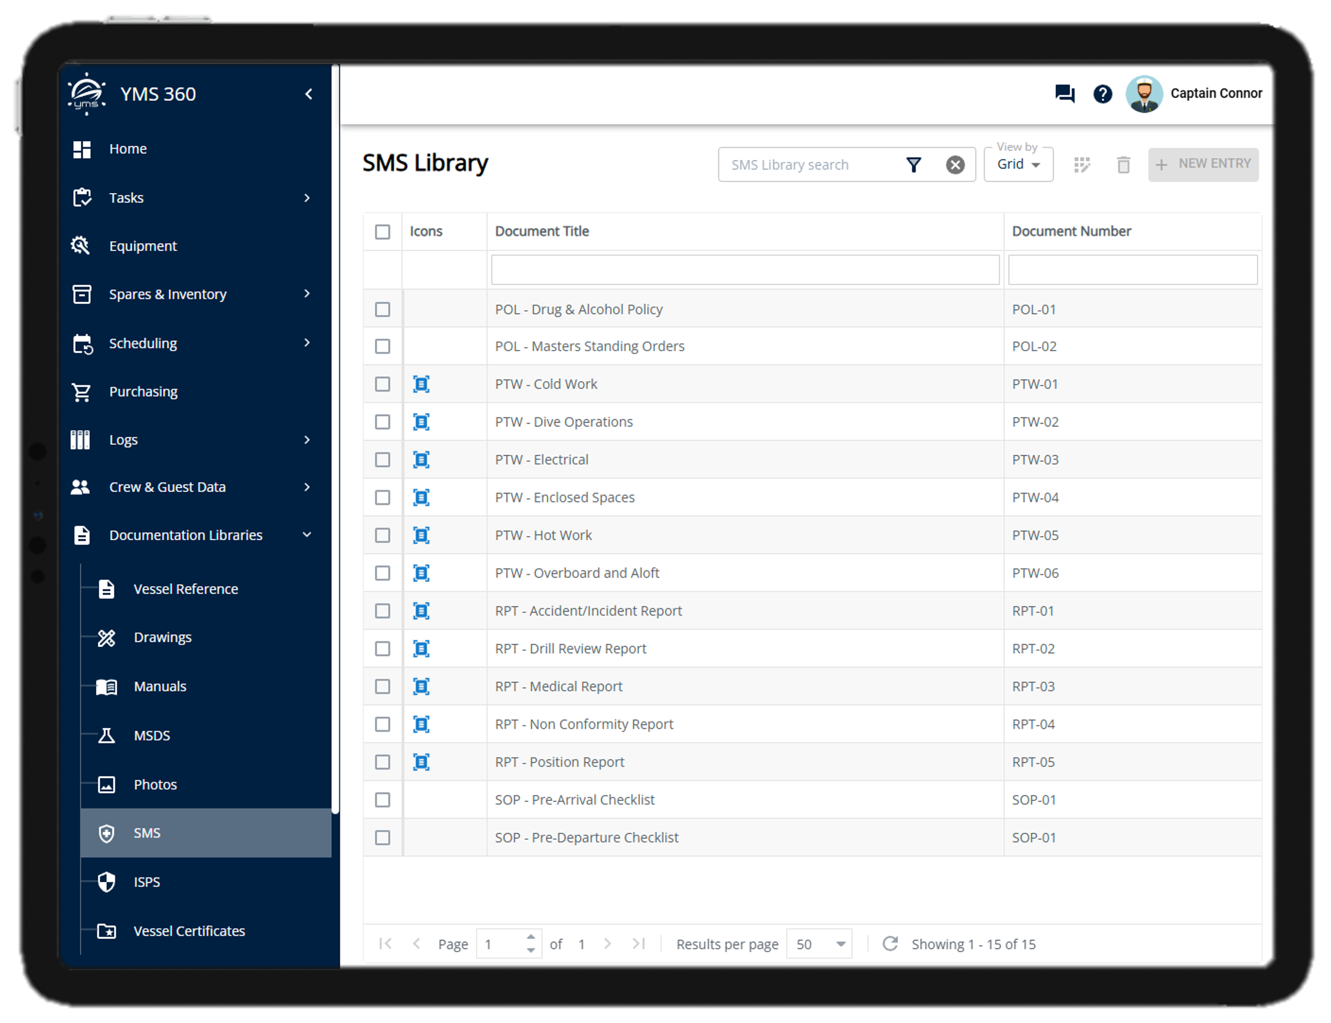The height and width of the screenshot is (1023, 1331).
Task: Open the chat messages icon
Action: click(1064, 94)
